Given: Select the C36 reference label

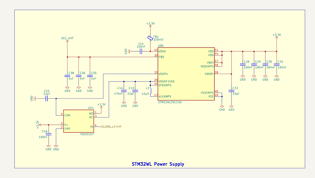Looking at the screenshot, I should pyautogui.click(x=82, y=73).
